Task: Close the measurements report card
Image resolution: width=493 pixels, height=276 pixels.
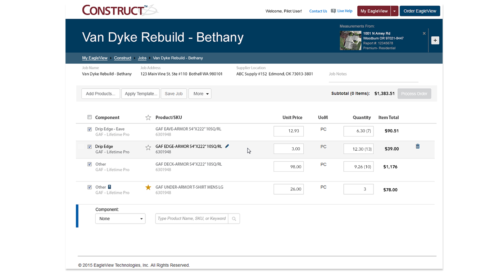Action: pos(424,33)
